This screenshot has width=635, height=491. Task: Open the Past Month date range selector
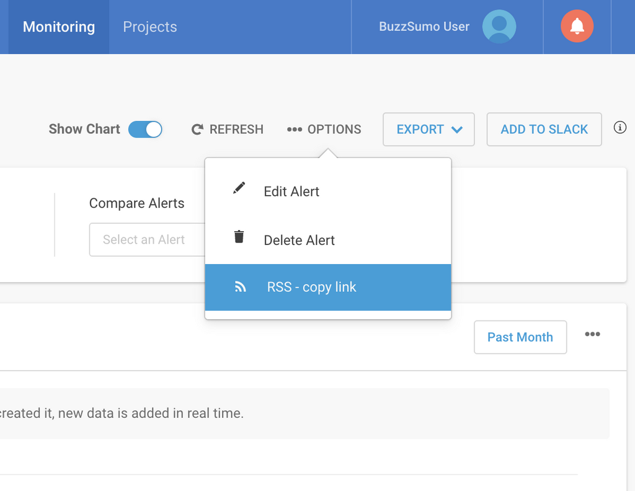[x=520, y=337]
